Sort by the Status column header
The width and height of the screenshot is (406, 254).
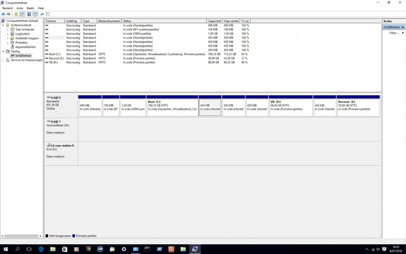tap(164, 21)
